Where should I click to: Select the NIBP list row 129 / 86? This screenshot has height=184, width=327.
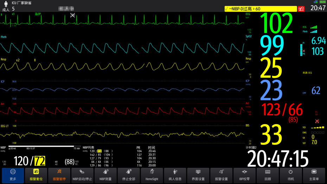click(x=123, y=165)
